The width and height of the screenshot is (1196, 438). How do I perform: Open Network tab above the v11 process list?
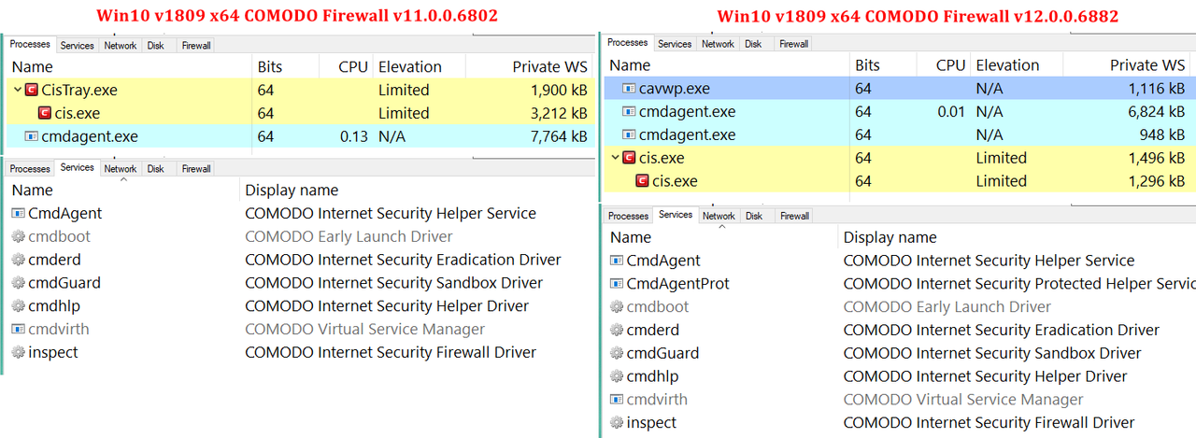[121, 46]
